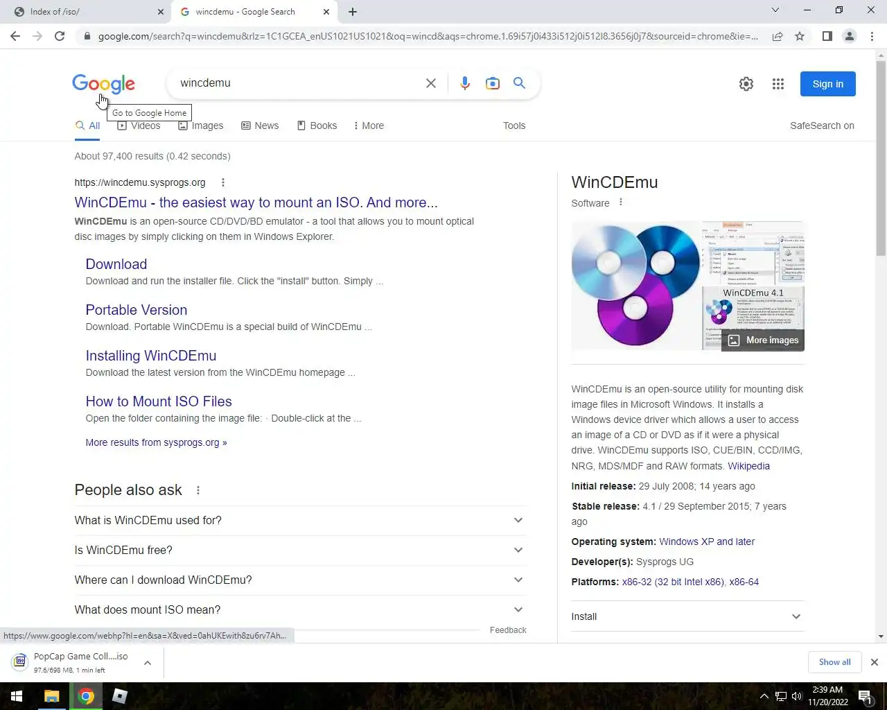Open Google quick settings gear
887x710 pixels.
[746, 84]
